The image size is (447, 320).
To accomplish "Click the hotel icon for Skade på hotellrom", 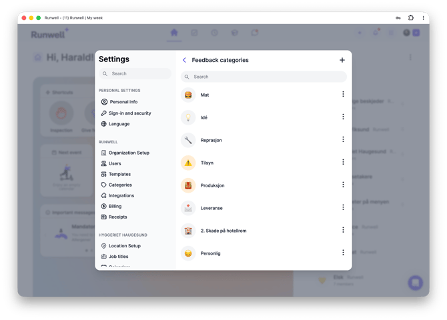I will coord(188,231).
